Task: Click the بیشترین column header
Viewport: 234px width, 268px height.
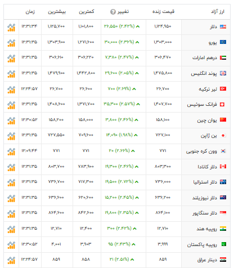Action: (57, 12)
